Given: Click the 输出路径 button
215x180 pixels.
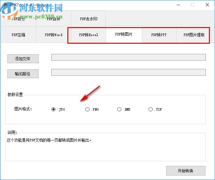Looking at the screenshot, I should (x=23, y=74).
